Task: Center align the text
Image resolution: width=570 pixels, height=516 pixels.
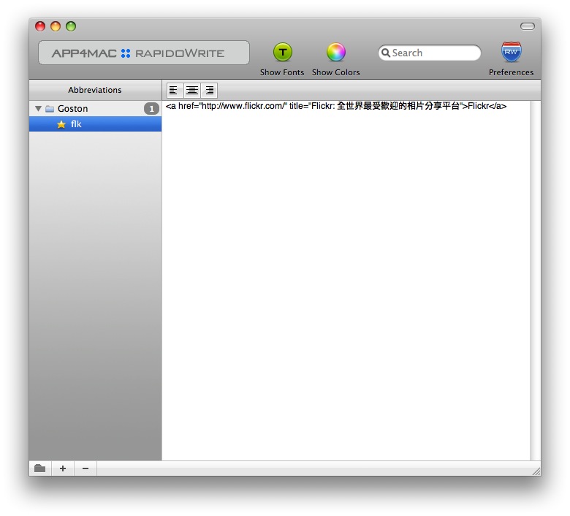Action: point(192,90)
